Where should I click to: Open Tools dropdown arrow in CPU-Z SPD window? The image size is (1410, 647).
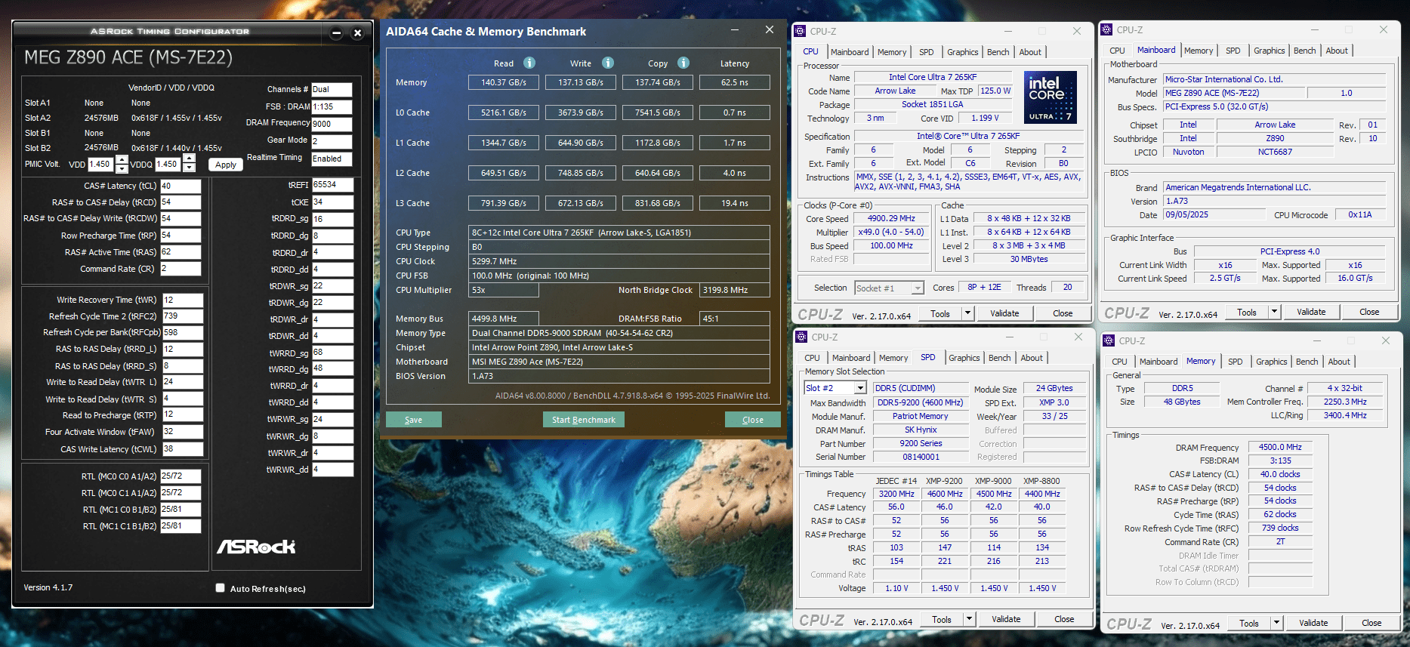click(969, 619)
